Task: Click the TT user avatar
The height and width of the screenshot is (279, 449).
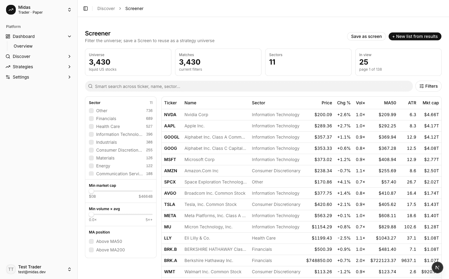Action: coord(11,269)
